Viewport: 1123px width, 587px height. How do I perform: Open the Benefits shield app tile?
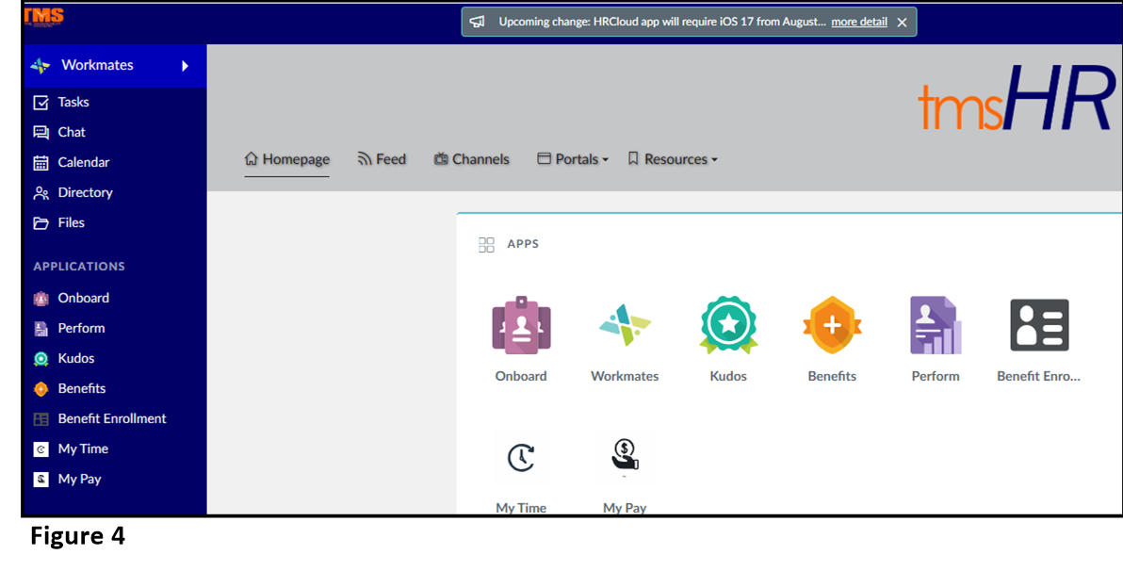pos(832,326)
